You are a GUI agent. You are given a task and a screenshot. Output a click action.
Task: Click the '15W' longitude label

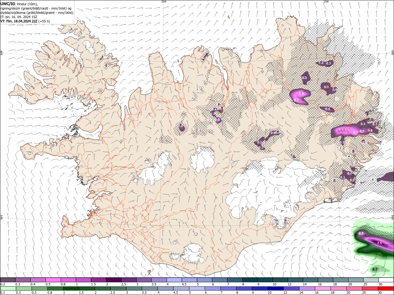click(x=326, y=2)
